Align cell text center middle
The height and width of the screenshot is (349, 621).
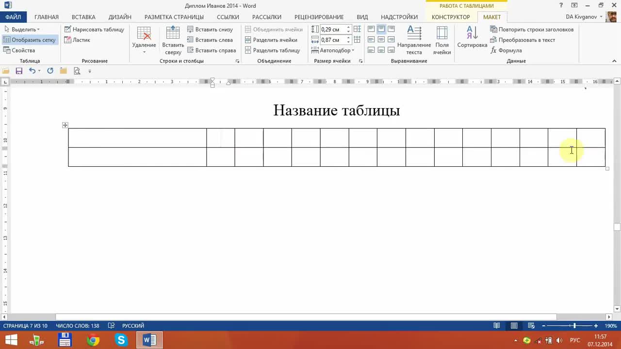click(x=381, y=40)
